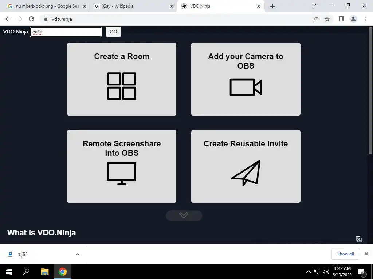This screenshot has height=279, width=373.
Task: Open the Create a Room card
Action: 122,79
